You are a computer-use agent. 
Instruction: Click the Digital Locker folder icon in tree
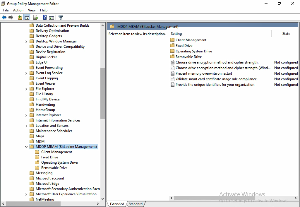click(32, 57)
